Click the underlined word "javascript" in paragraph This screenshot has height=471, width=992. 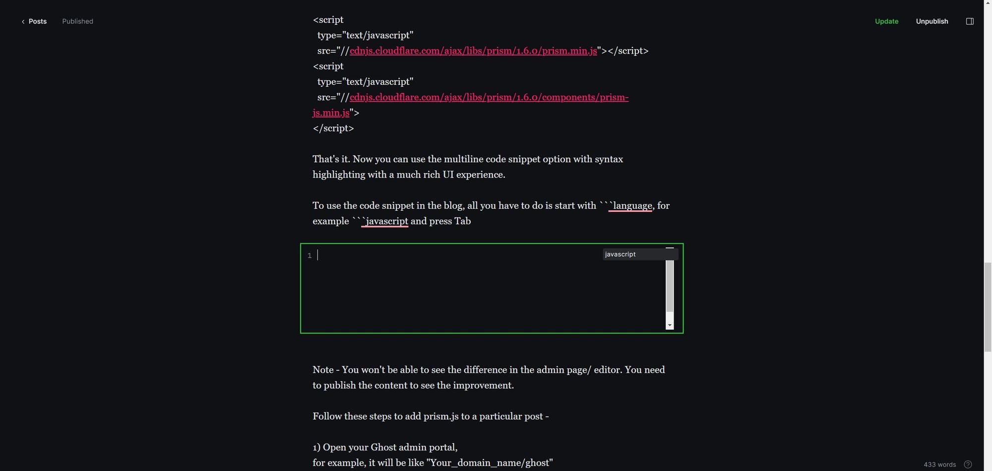pos(387,221)
